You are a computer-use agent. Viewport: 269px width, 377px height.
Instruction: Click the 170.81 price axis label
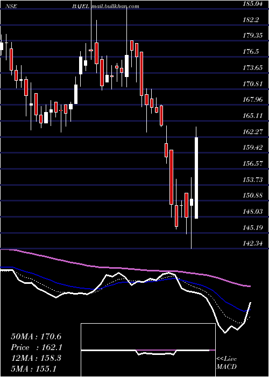coord(253,83)
